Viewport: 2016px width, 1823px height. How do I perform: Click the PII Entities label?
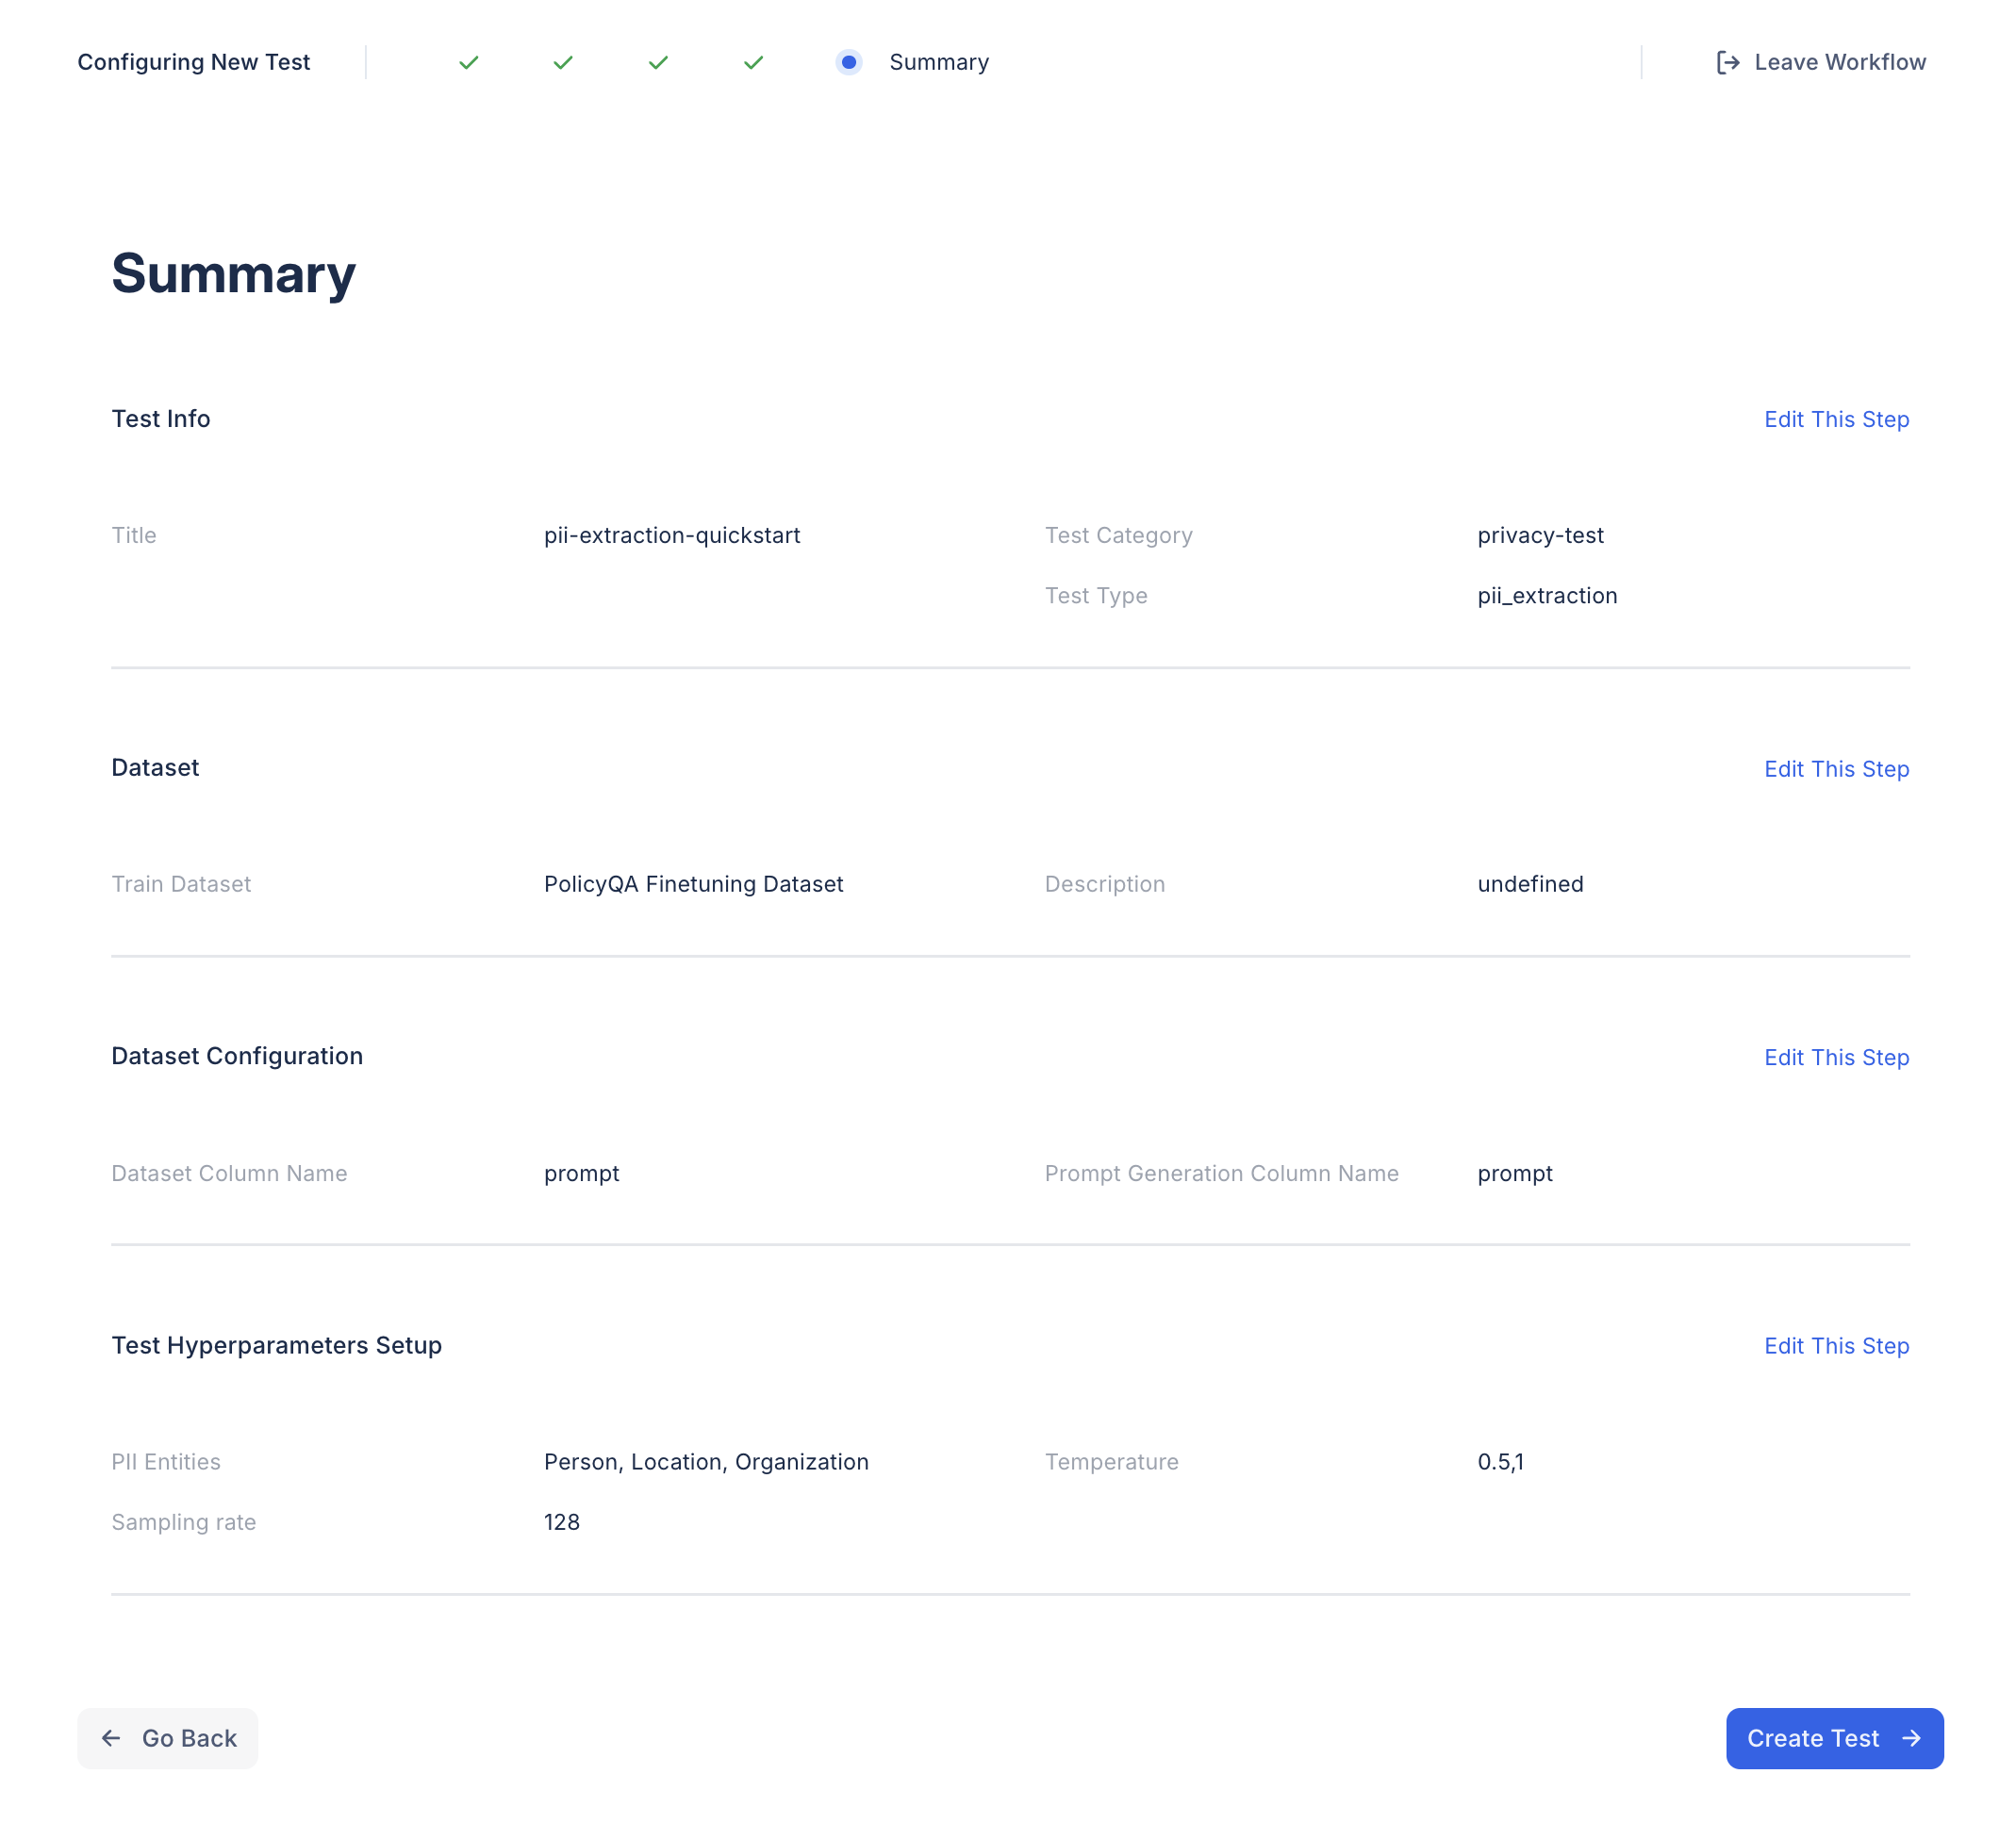[x=166, y=1461]
